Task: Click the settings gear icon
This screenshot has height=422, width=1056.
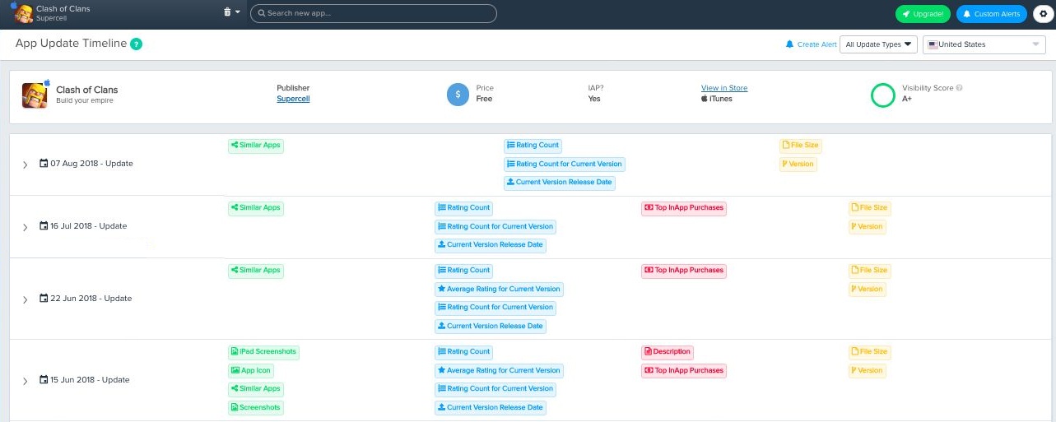Action: (1043, 14)
